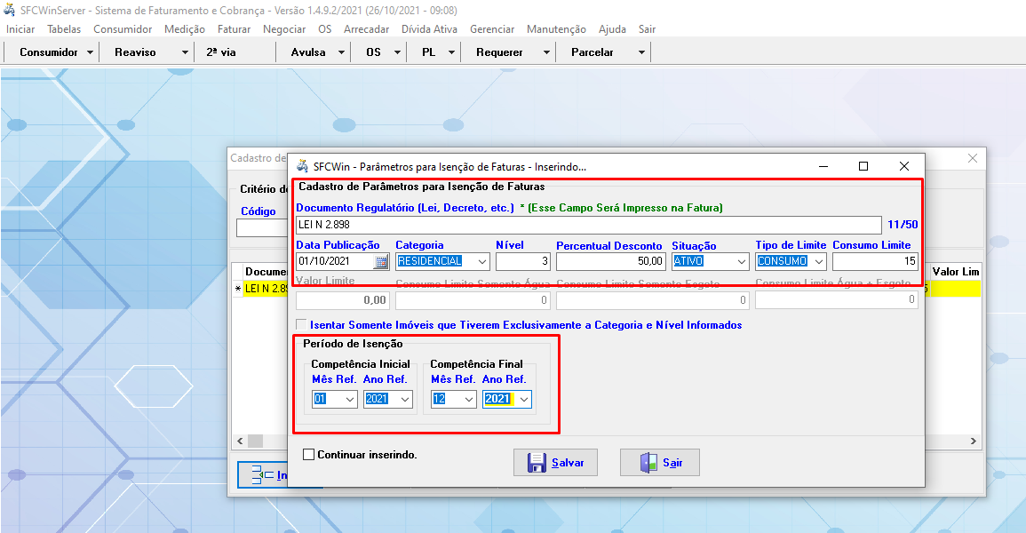Click the Sair door button
The width and height of the screenshot is (1026, 533).
pos(659,463)
